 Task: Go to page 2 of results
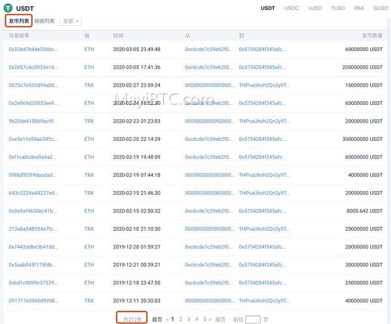point(181,319)
